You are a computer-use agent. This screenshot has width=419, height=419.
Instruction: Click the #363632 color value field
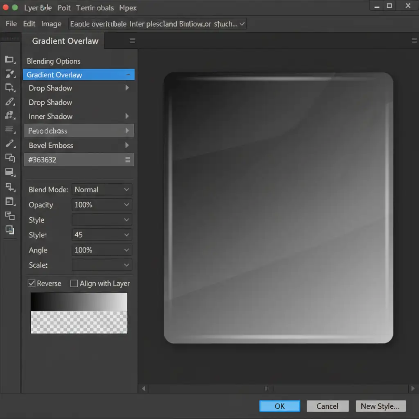coord(74,160)
